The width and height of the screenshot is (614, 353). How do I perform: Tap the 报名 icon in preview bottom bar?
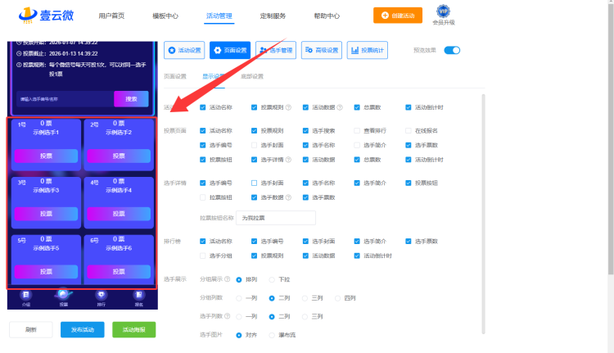point(138,294)
